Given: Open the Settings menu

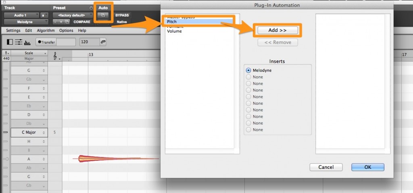Looking at the screenshot, I should 13,31.
